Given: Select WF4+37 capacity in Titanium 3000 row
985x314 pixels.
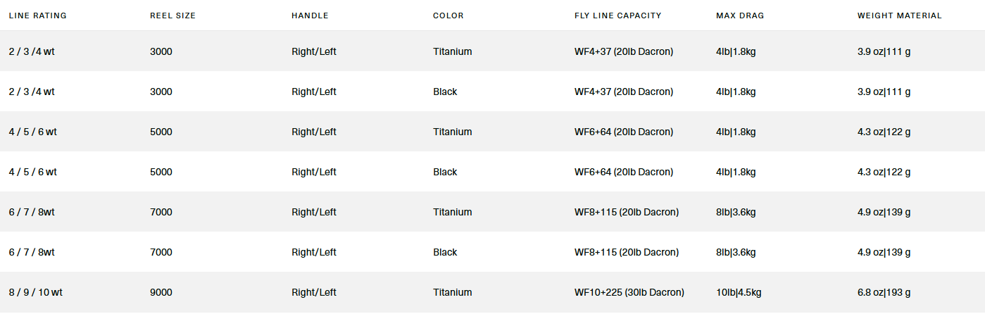Looking at the screenshot, I should pos(623,51).
